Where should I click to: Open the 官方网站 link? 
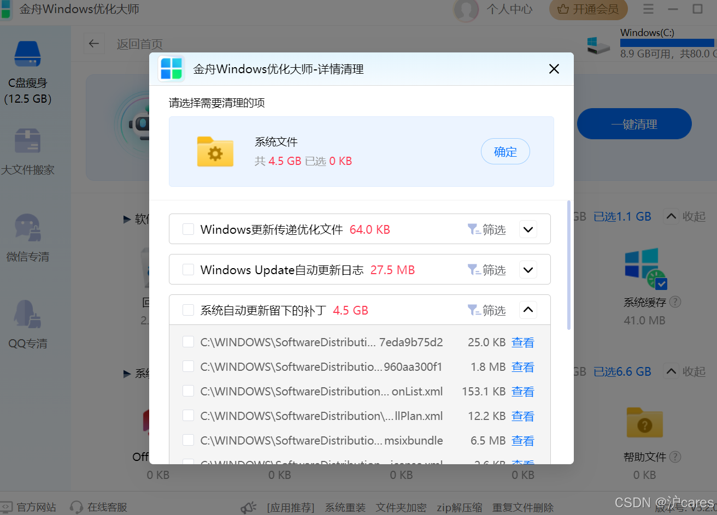(36, 507)
